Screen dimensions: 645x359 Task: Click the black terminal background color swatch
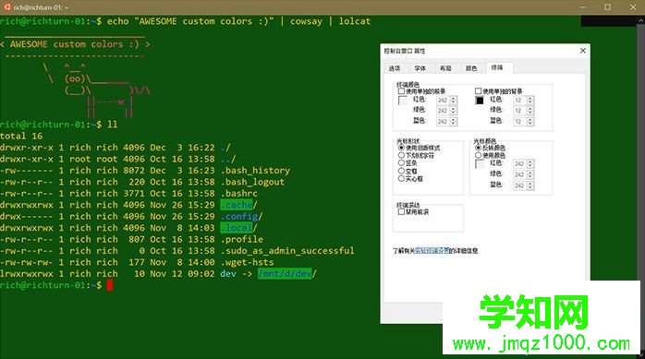tap(480, 101)
